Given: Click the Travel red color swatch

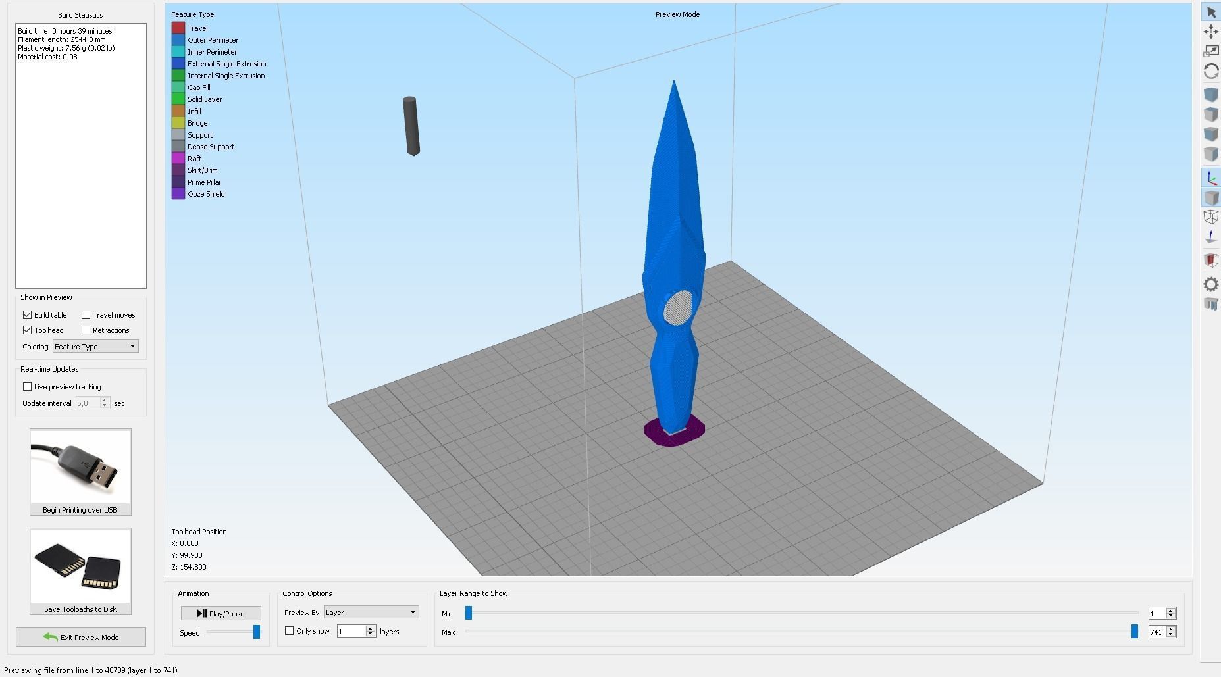Looking at the screenshot, I should [x=178, y=28].
